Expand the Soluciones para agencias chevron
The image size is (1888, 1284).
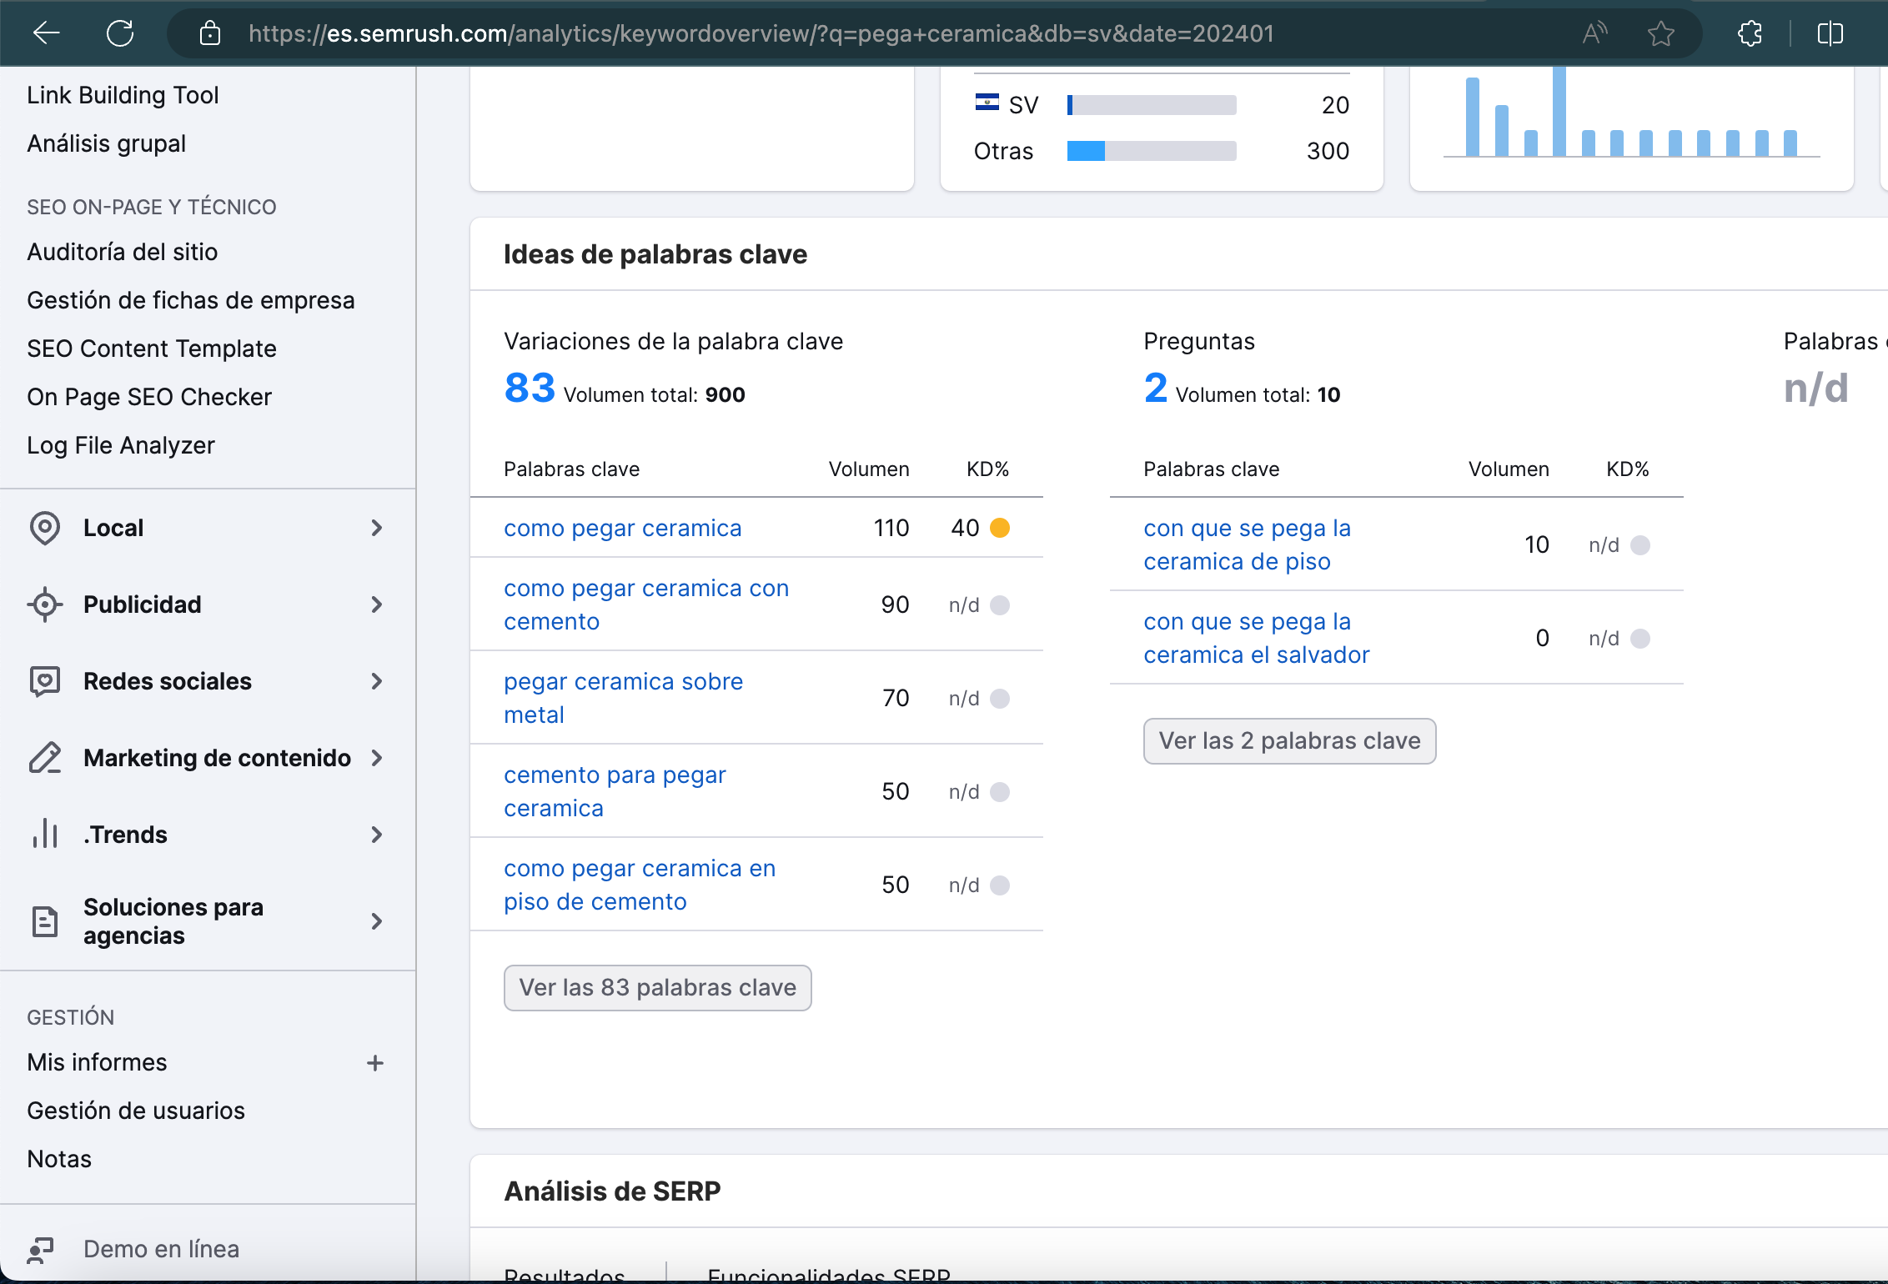(x=377, y=921)
